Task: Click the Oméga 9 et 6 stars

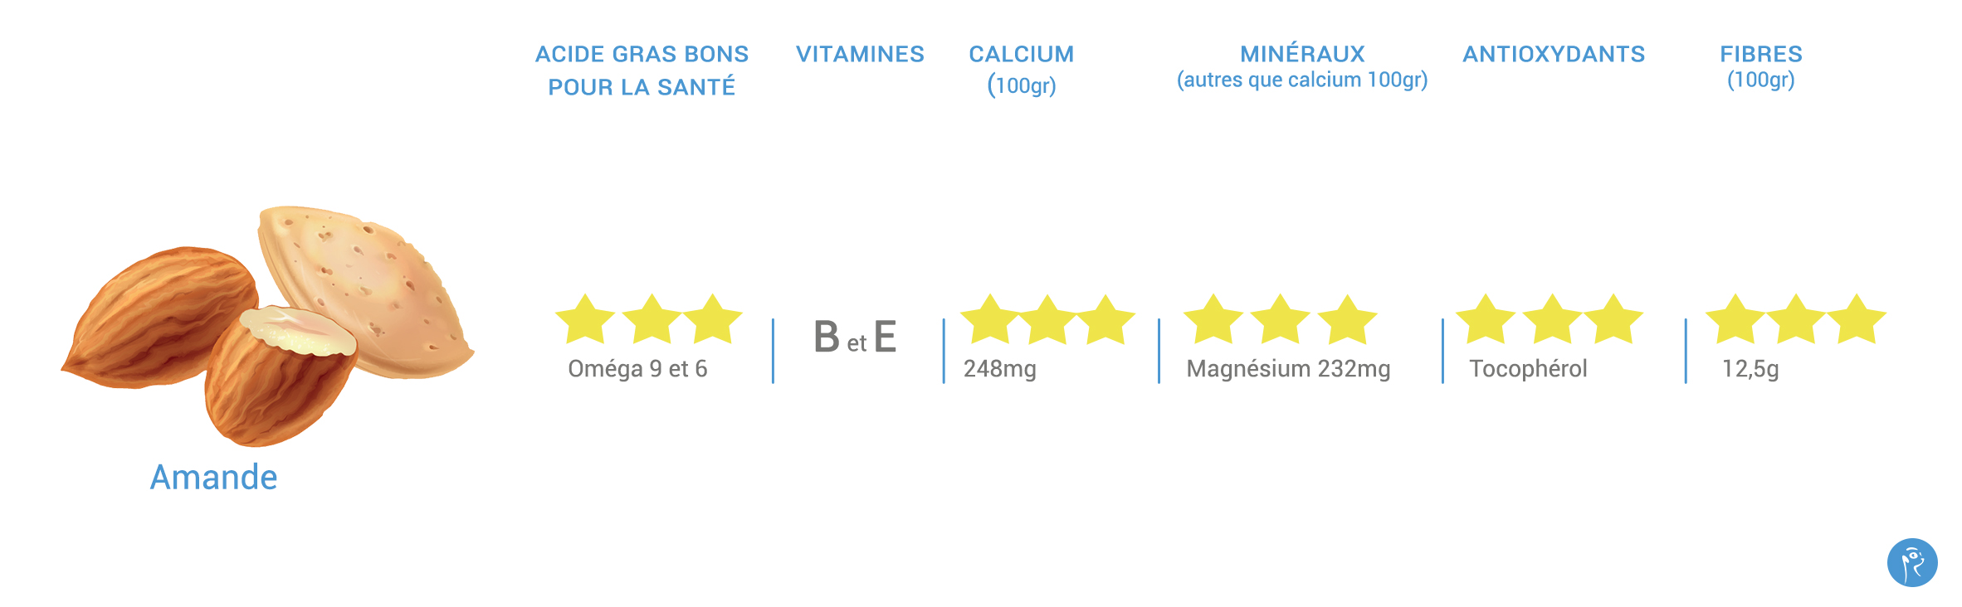Action: [648, 318]
